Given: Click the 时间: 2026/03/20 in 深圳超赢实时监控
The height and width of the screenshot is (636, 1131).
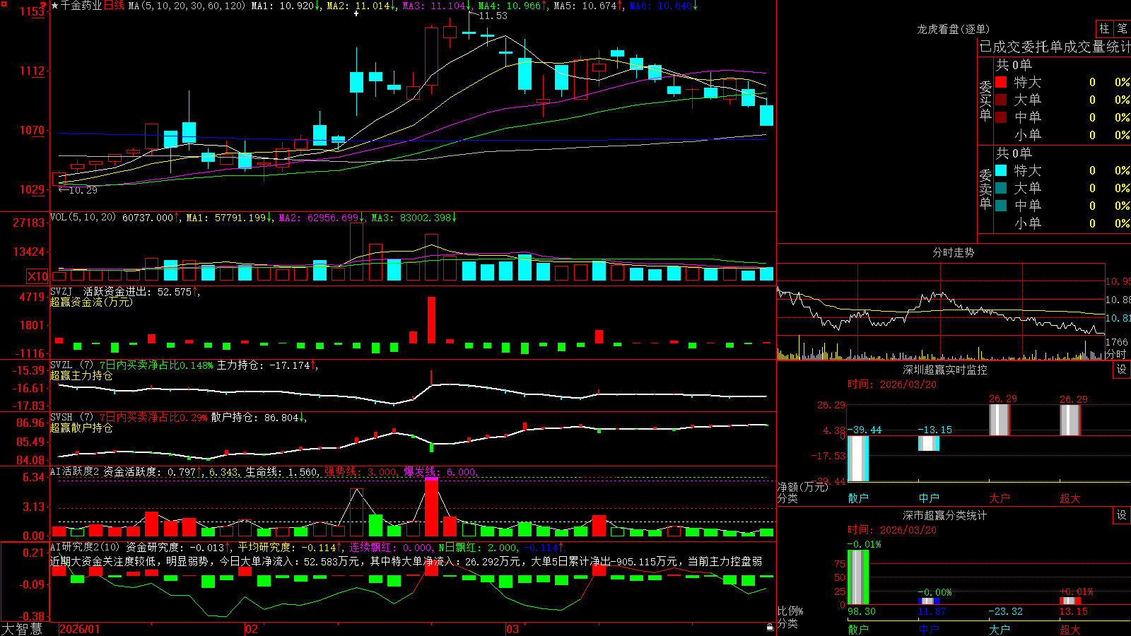Looking at the screenshot, I should (892, 384).
